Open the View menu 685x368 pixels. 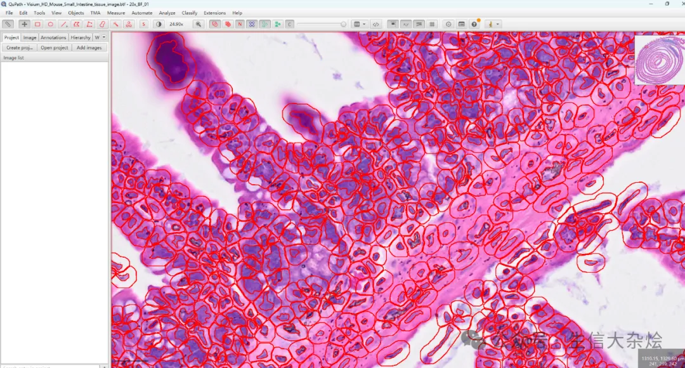click(x=56, y=13)
